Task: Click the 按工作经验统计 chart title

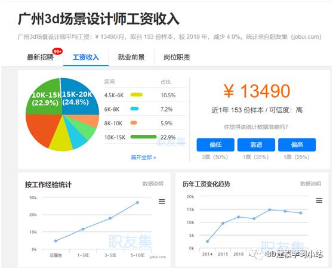Action: pos(48,184)
